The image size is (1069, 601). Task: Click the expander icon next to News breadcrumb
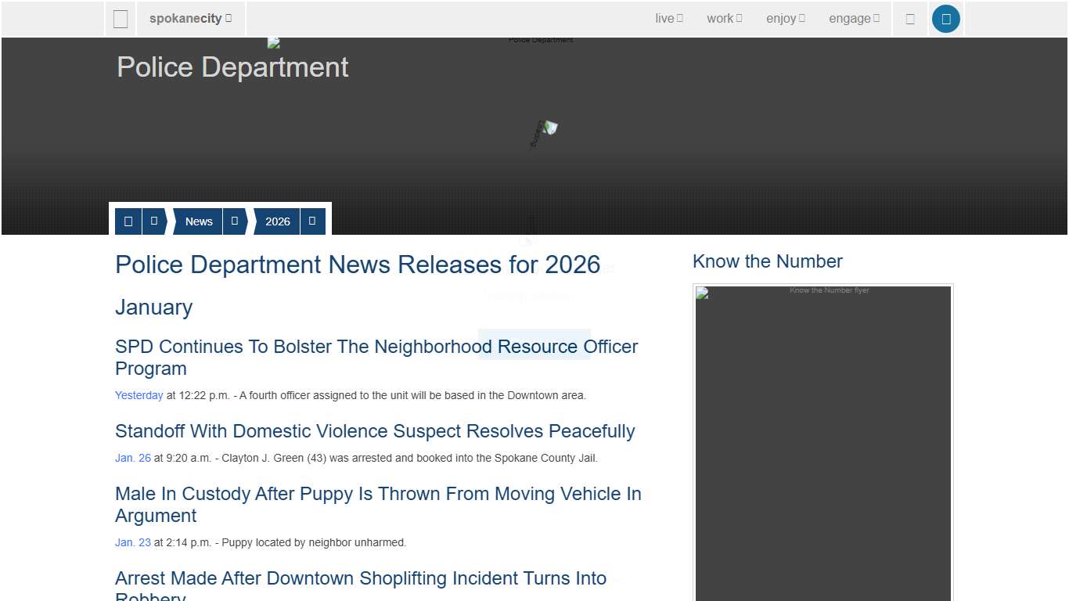point(234,221)
